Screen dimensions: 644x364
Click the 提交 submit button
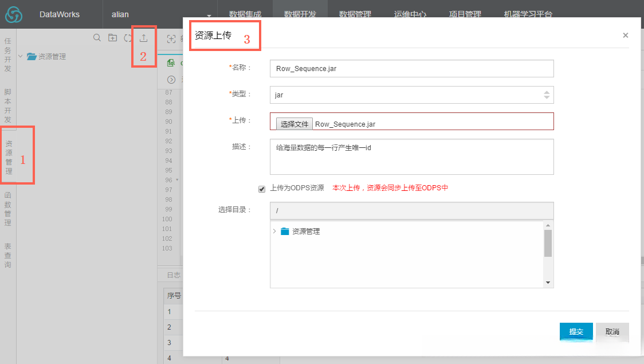576,331
